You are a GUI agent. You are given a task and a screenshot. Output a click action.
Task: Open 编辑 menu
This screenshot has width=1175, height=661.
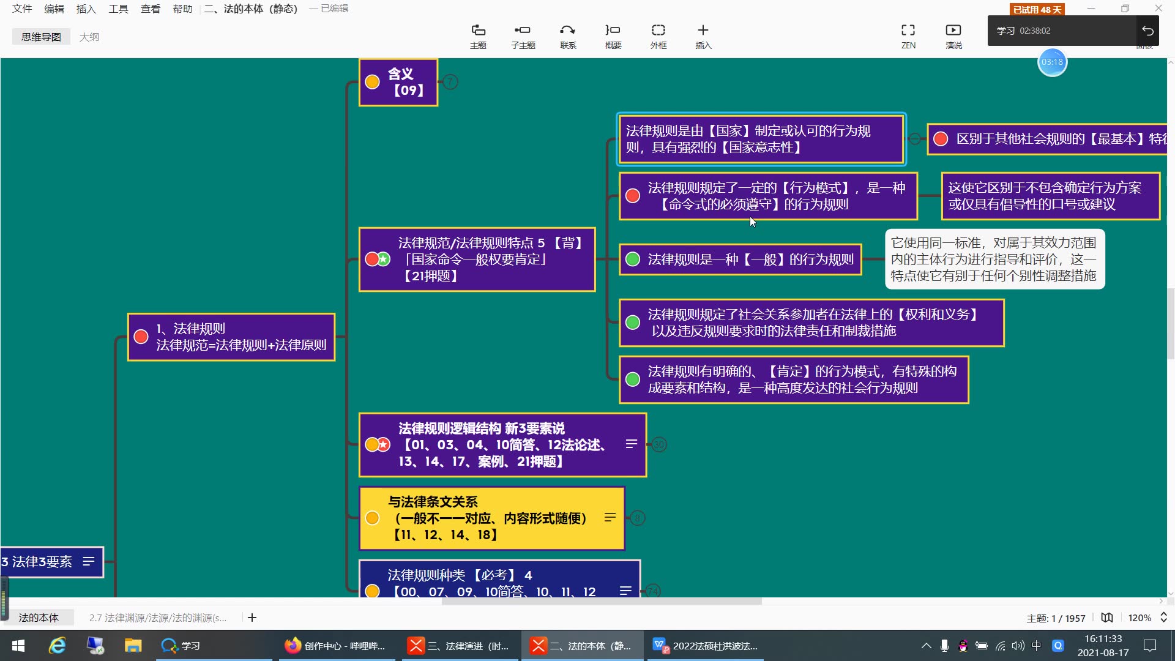point(54,9)
